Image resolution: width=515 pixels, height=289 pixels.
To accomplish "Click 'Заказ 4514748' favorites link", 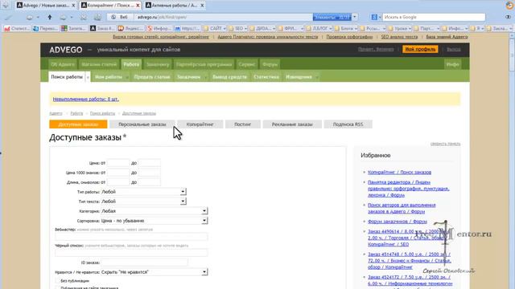I will [x=410, y=260].
